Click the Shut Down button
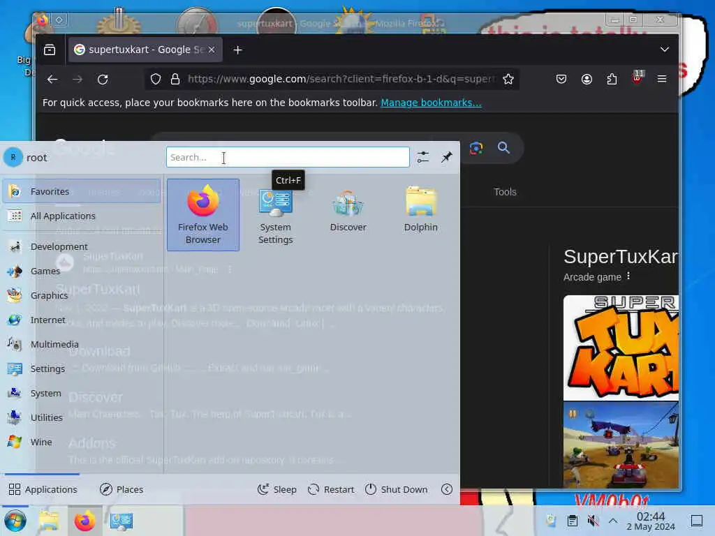Viewport: 715px width, 536px height. (397, 489)
